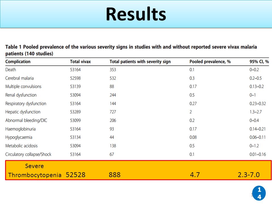Click 52598 total vivax value

75,78
